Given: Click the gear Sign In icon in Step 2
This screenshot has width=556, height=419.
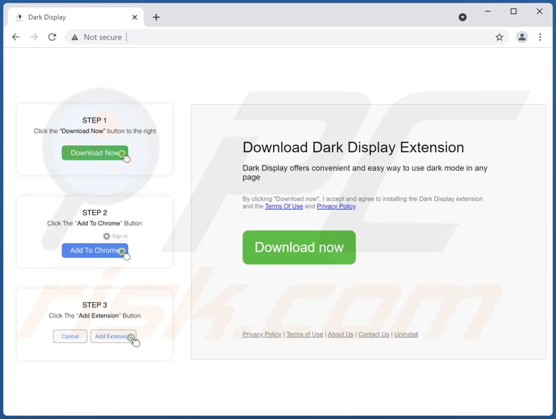Looking at the screenshot, I should (x=106, y=236).
